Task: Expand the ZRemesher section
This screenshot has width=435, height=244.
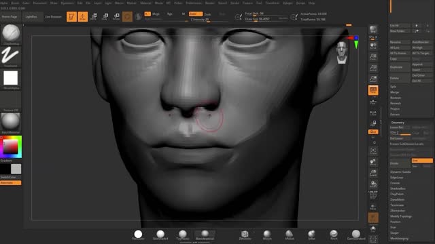Action: 398,211
